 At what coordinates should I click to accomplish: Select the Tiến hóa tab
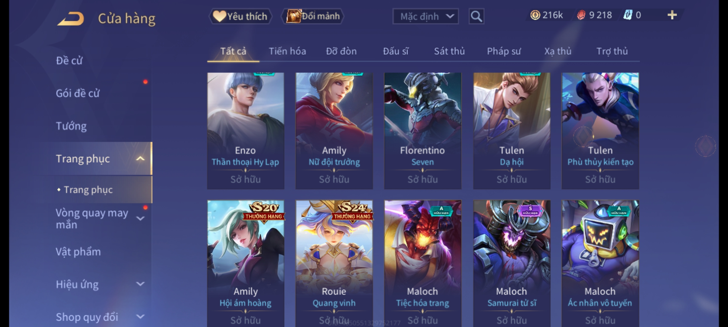[287, 51]
